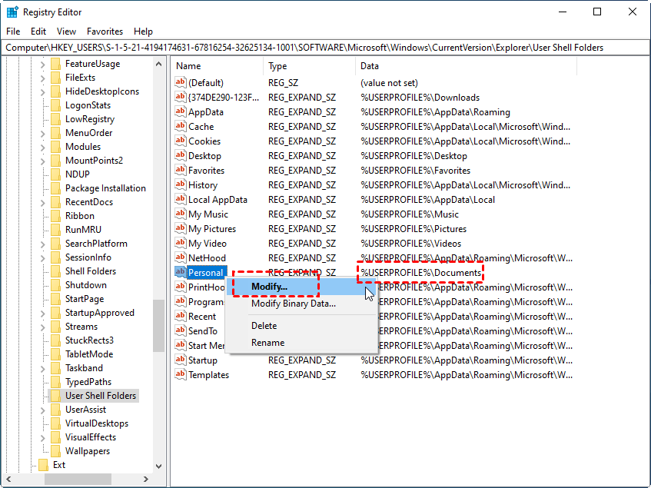Viewport: 651px width, 488px height.
Task: Click the Type column header
Action: click(309, 66)
